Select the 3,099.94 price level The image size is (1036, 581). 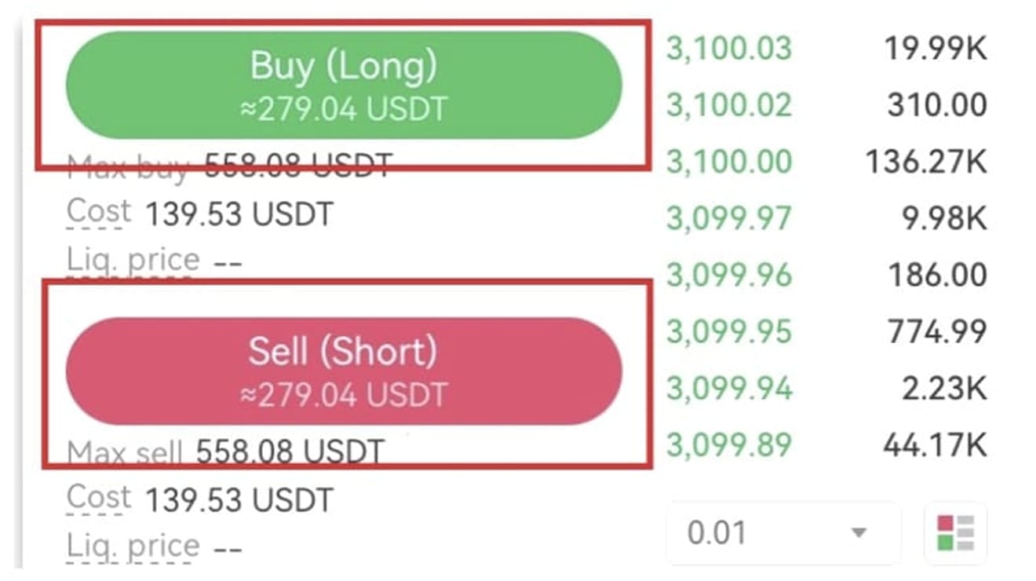[x=729, y=388]
